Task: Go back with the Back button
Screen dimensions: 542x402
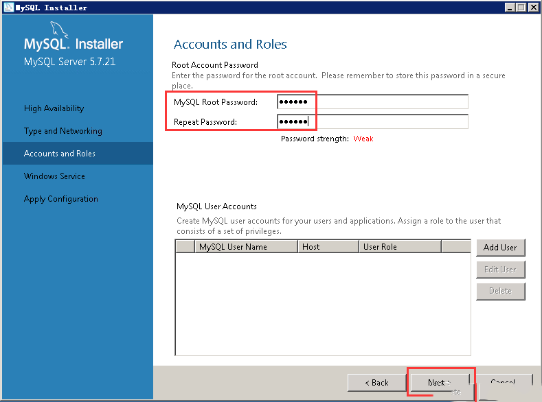Action: tap(376, 383)
